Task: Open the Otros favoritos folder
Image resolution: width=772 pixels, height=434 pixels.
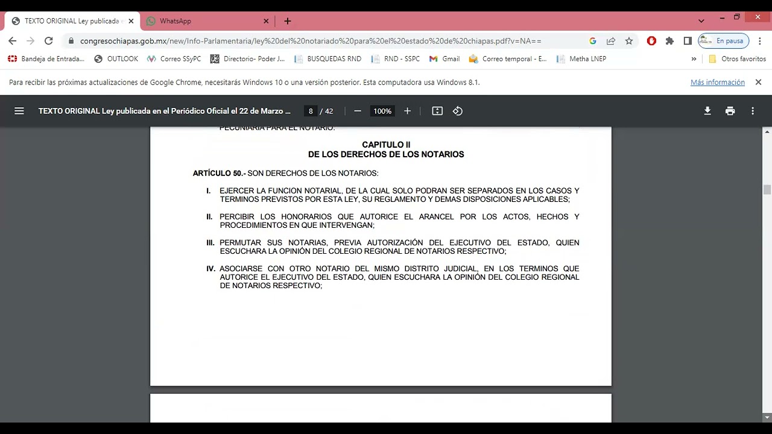Action: (x=737, y=59)
